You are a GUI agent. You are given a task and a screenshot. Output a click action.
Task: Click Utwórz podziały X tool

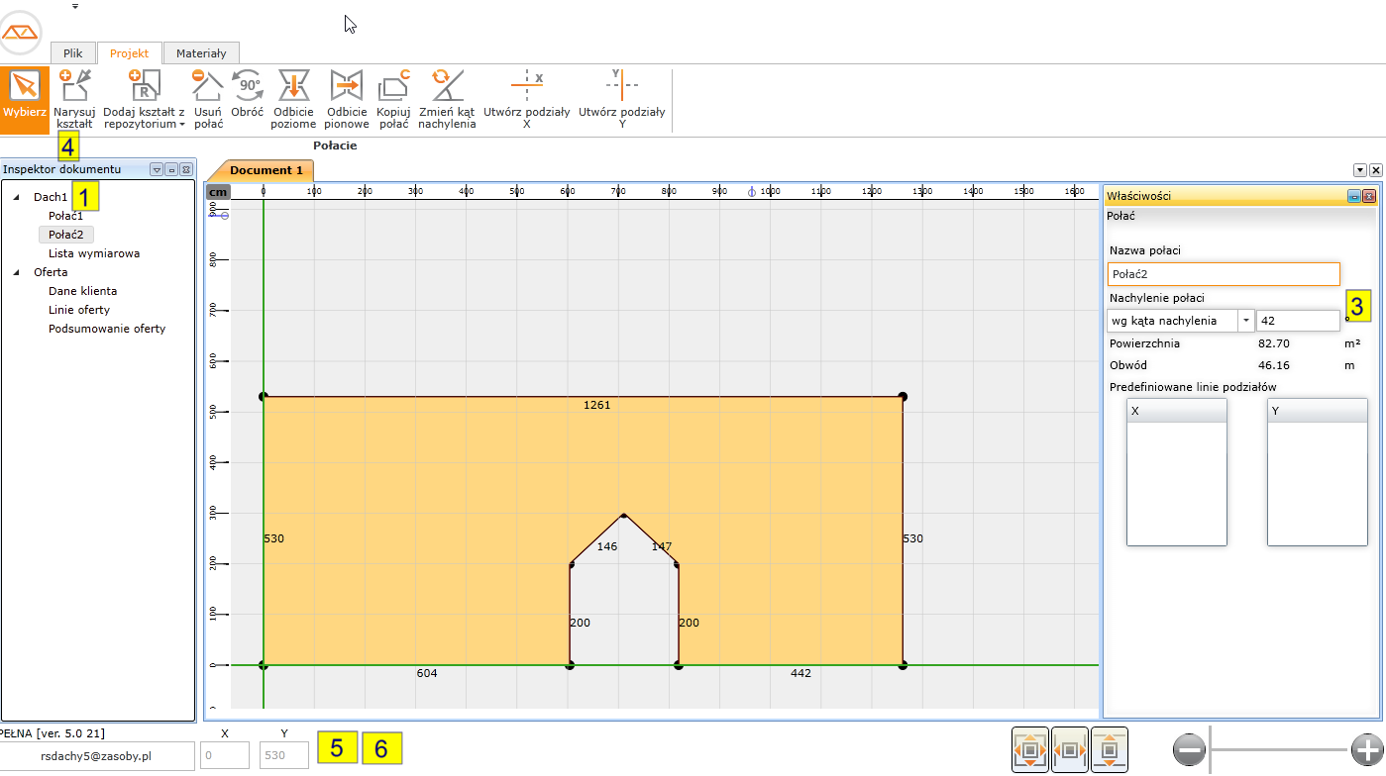tap(526, 98)
